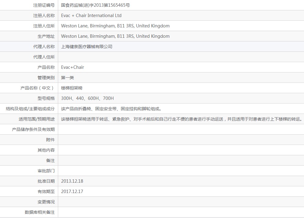The width and height of the screenshot is (304, 218).
Task: Select 楼梯担架椅 product name text
Action: coord(72,88)
